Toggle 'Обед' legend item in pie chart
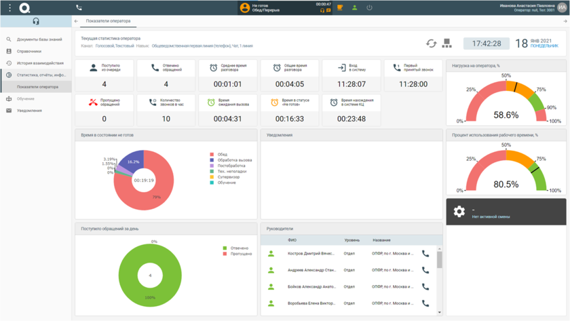 222,155
